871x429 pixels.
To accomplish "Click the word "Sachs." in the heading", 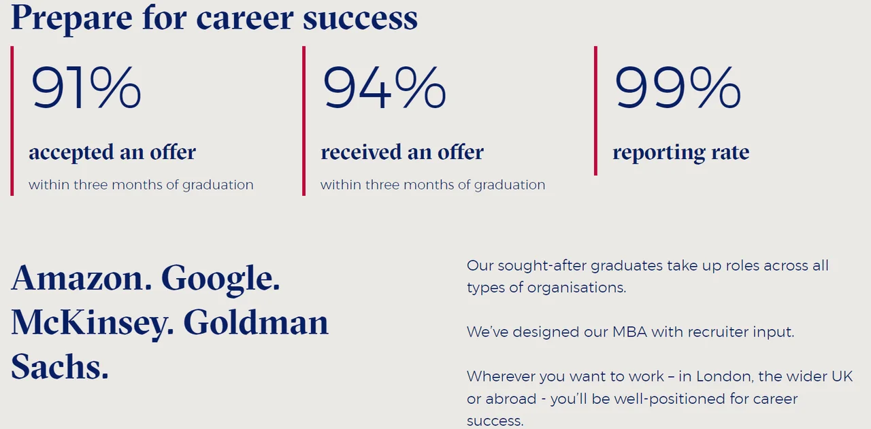I will 60,367.
